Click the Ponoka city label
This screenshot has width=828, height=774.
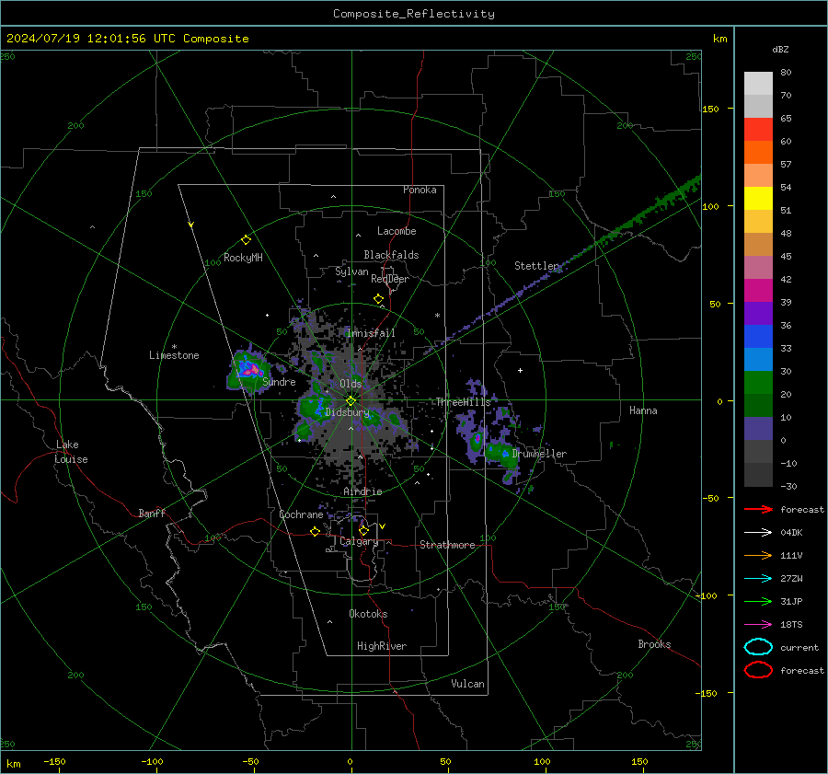pyautogui.click(x=420, y=190)
